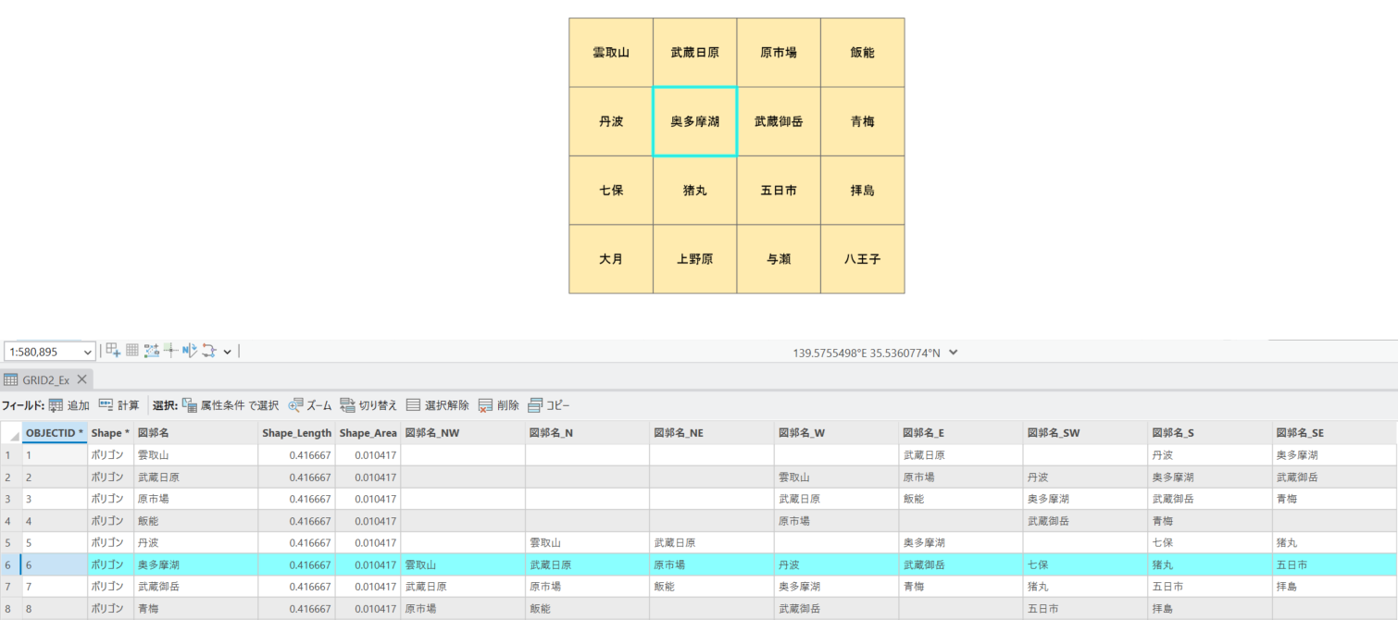Click 削除 to delete selected rows
Viewport: 1398px width, 620px height.
click(x=486, y=405)
